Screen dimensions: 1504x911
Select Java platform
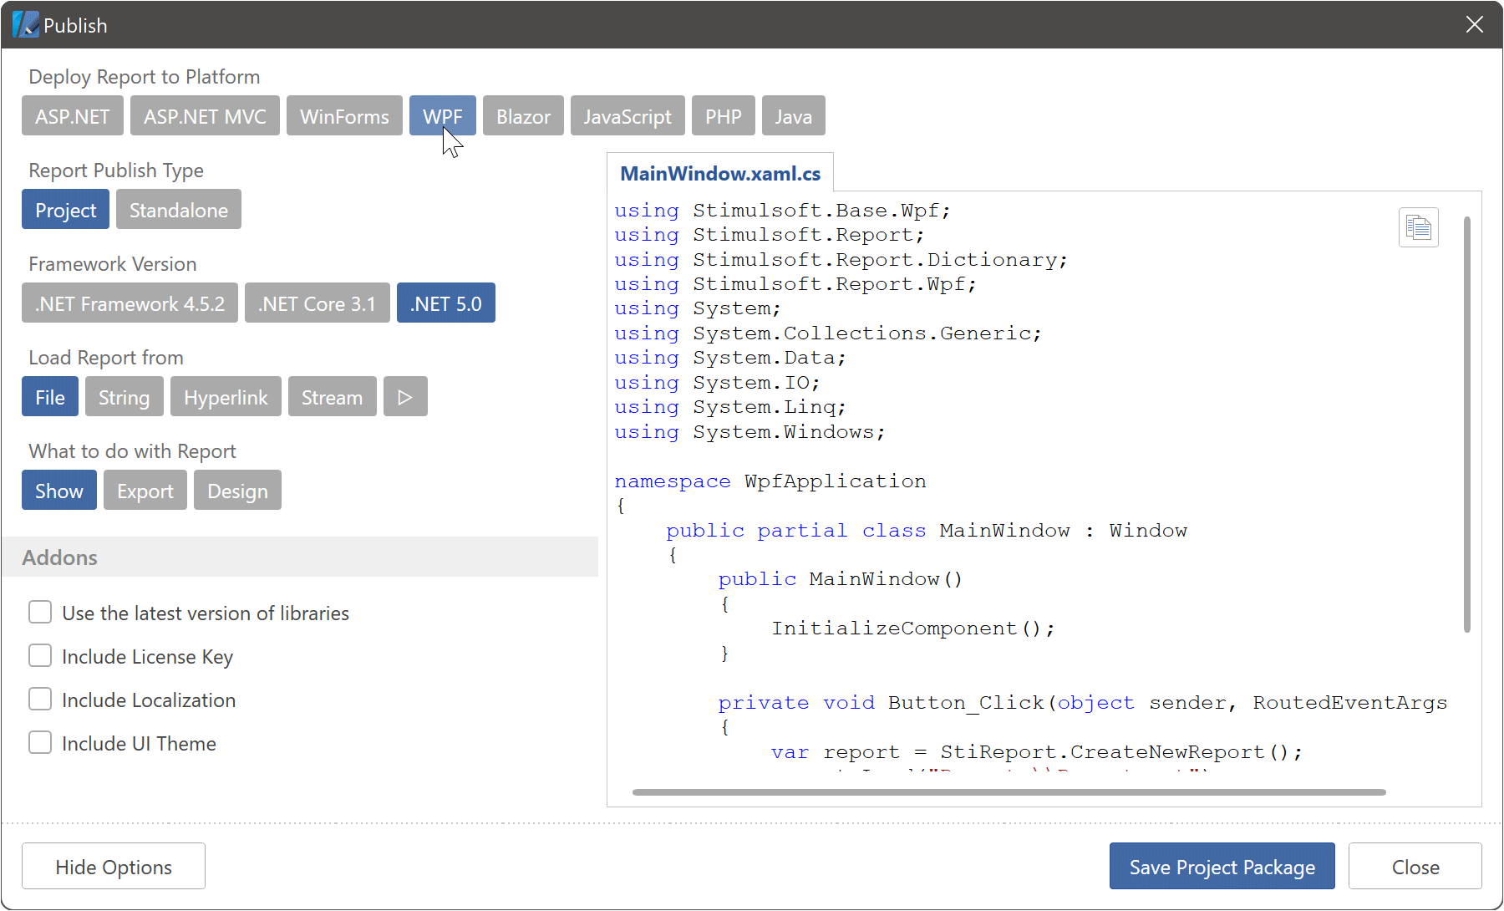pos(793,116)
